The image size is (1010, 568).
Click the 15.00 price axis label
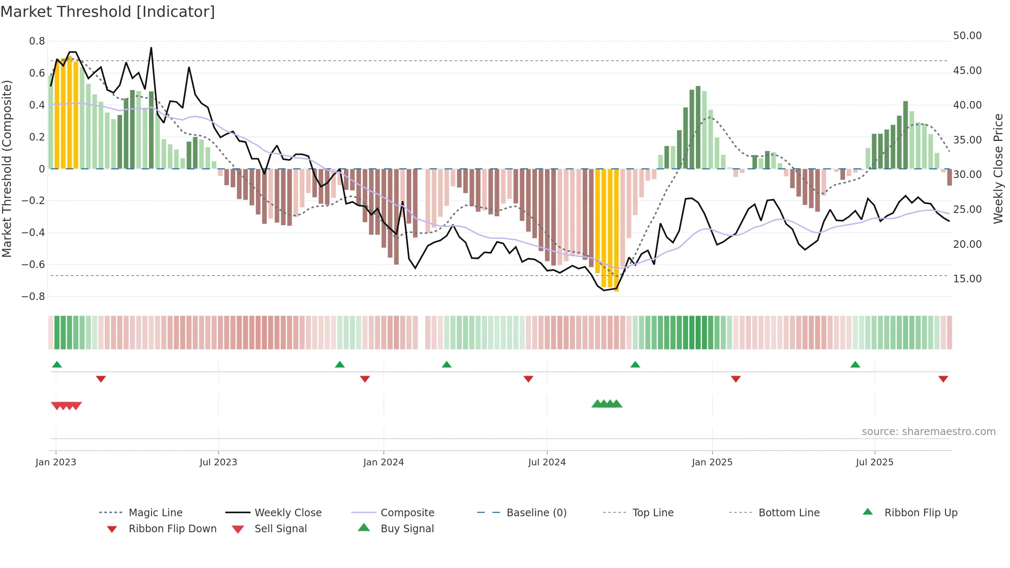pyautogui.click(x=967, y=279)
